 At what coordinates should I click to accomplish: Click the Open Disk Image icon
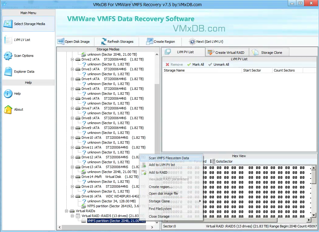click(x=61, y=42)
